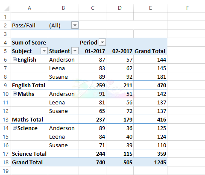
Task: Collapse the Maths subject group
Action: [x=15, y=94]
